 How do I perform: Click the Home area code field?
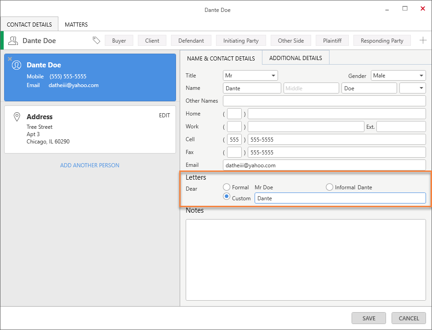(234, 114)
